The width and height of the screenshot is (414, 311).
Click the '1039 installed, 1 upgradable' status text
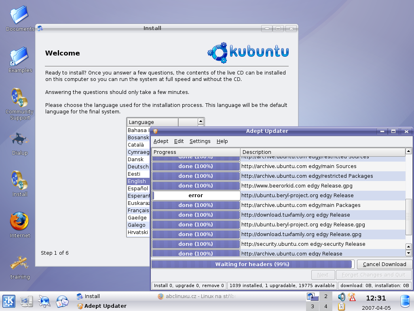coord(282,285)
